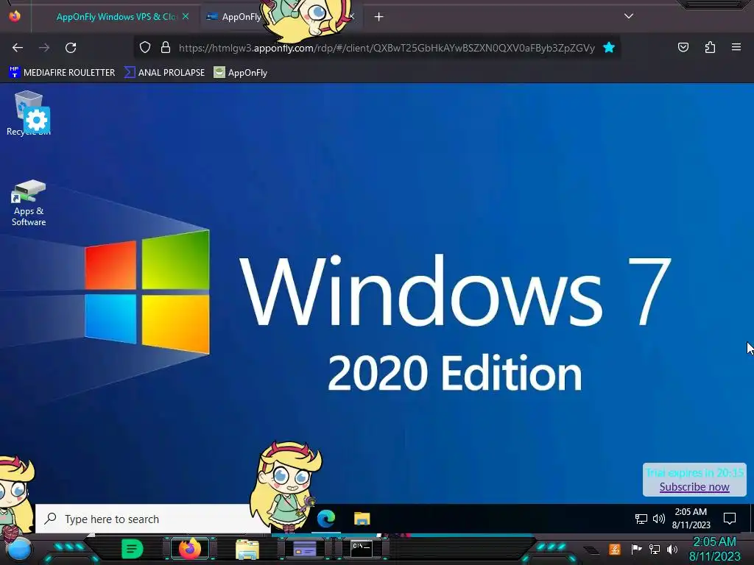
Task: Switch to the AppOnFly Windows VPS & Cloud tab
Action: pyautogui.click(x=116, y=17)
